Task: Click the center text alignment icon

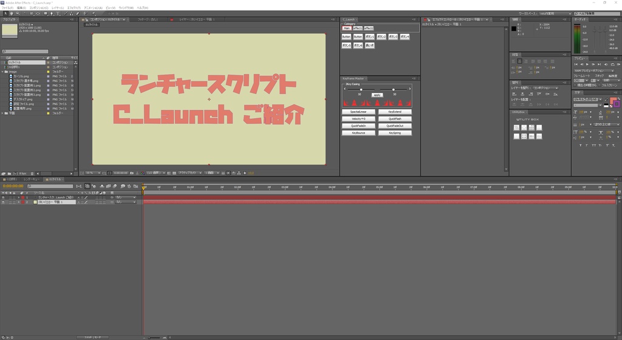Action: pos(520,61)
